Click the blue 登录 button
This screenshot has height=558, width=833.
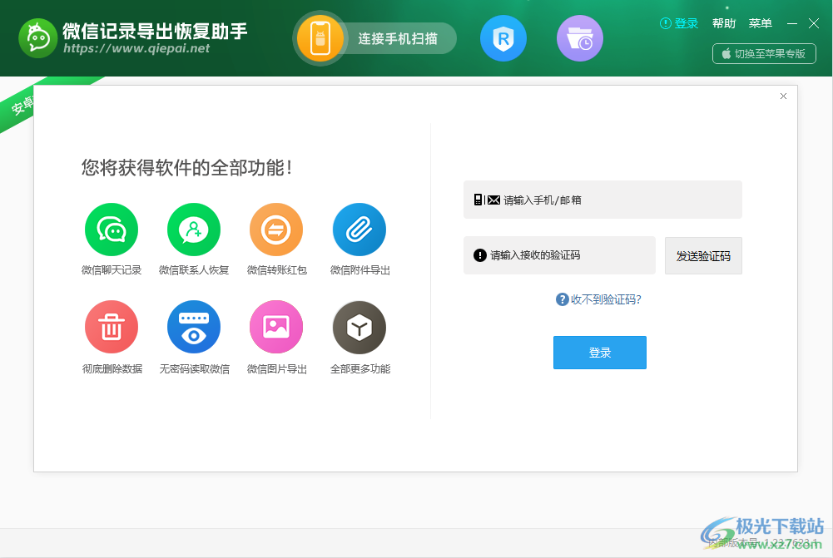600,353
